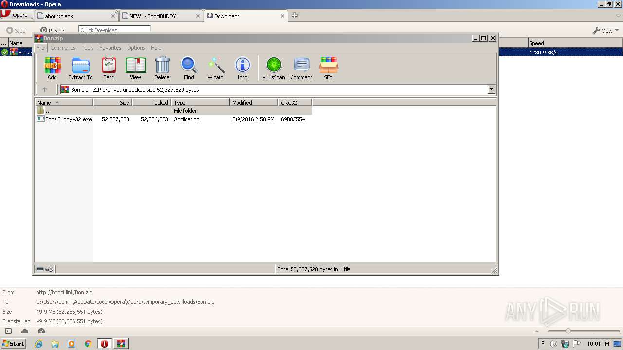
Task: Open the Find tool
Action: click(189, 68)
